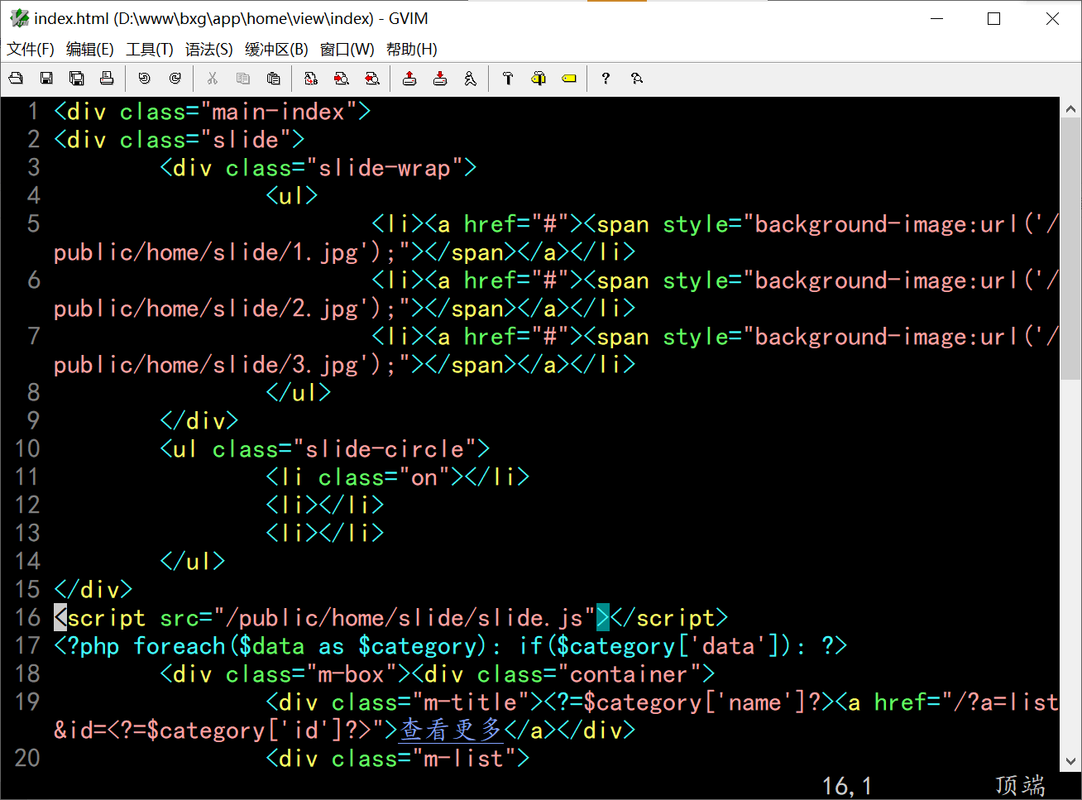Click the underlined 查看更多 link text
The height and width of the screenshot is (800, 1082).
point(451,730)
